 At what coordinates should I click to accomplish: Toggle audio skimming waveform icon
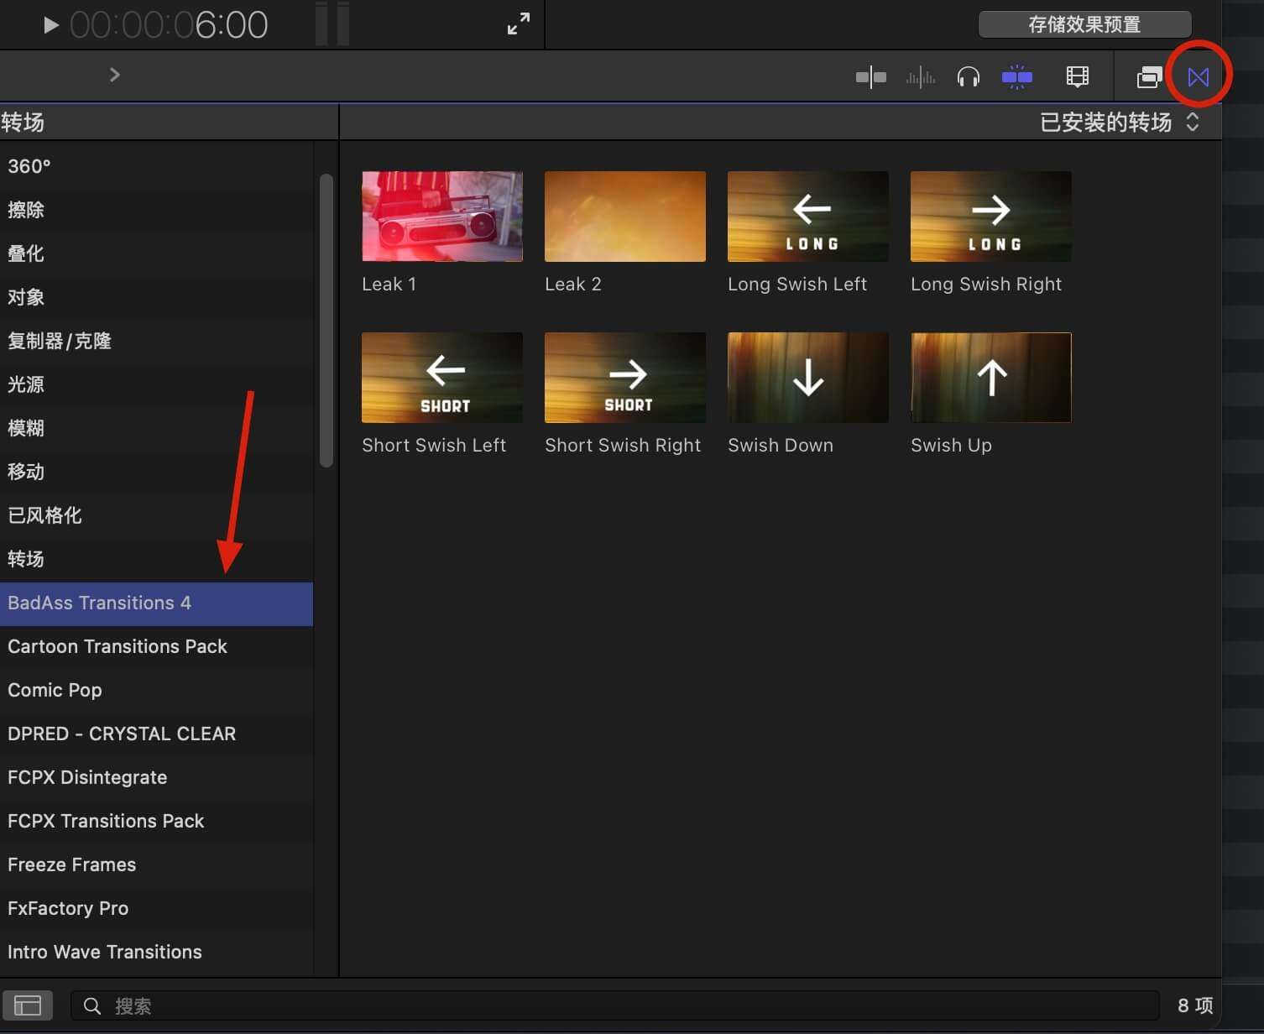tap(920, 77)
